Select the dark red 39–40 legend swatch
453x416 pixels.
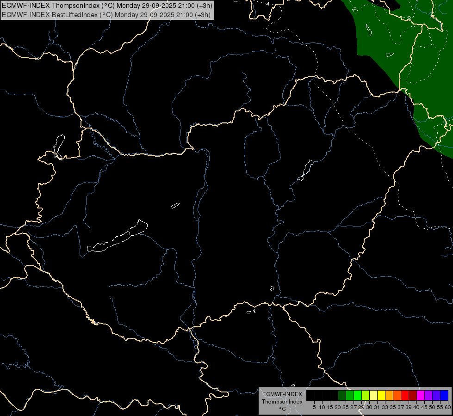tap(413, 395)
